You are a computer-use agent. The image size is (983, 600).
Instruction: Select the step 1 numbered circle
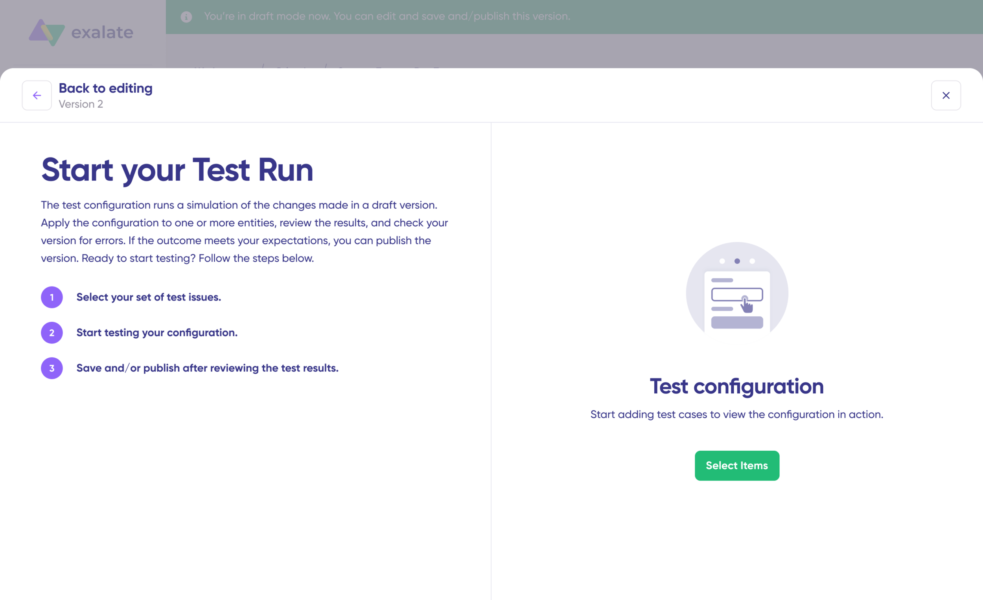(52, 297)
